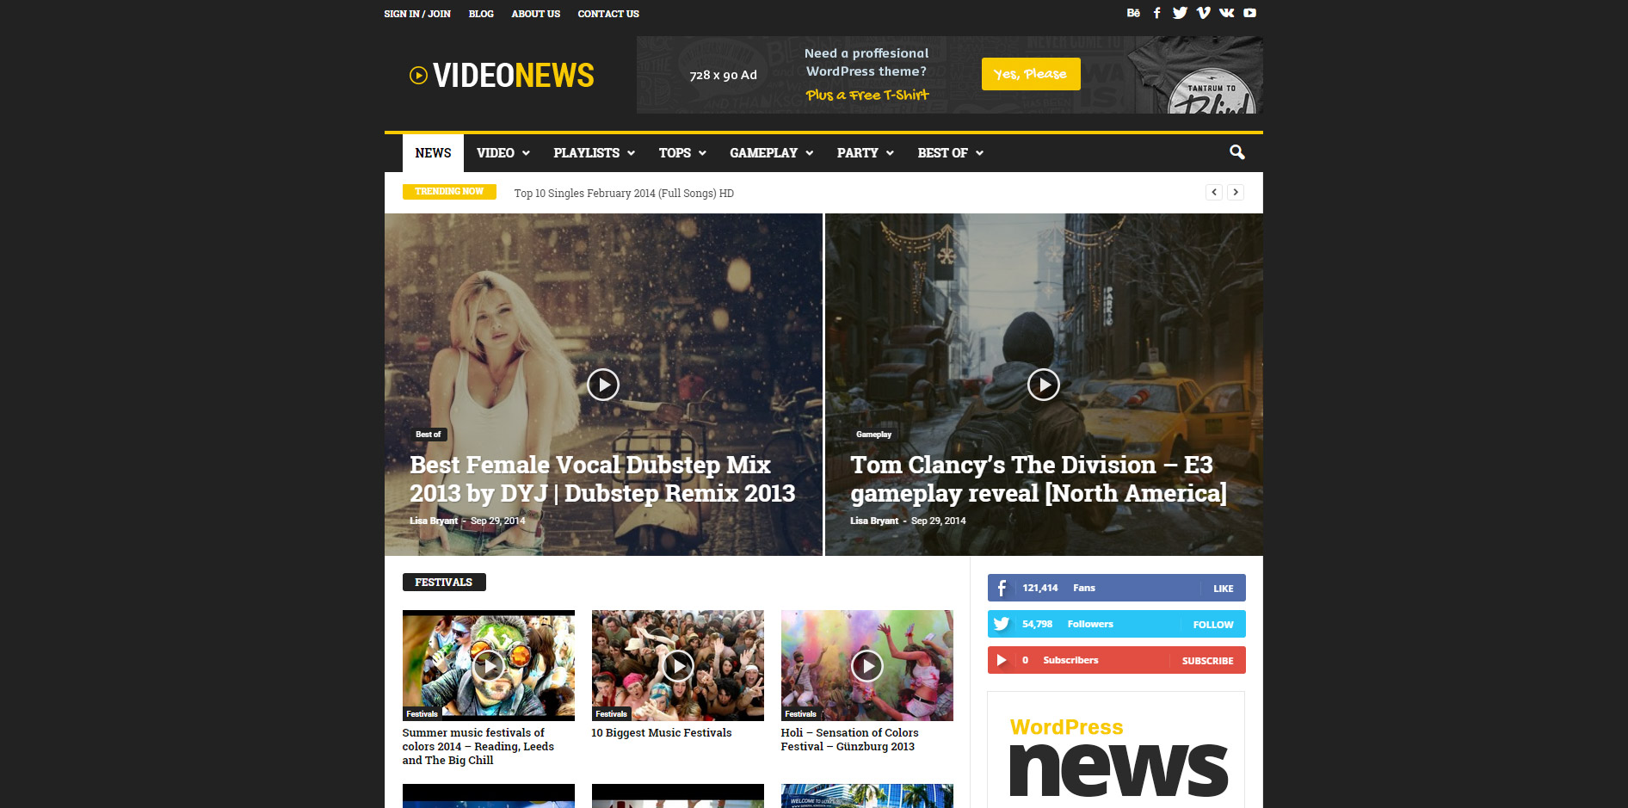Click the Facebook icon in fans widget
This screenshot has width=1628, height=808.
[x=1002, y=588]
